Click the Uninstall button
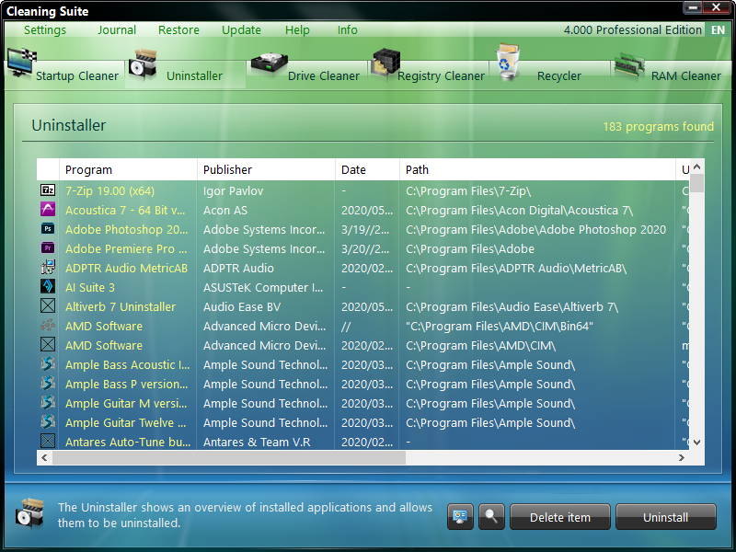 click(665, 517)
